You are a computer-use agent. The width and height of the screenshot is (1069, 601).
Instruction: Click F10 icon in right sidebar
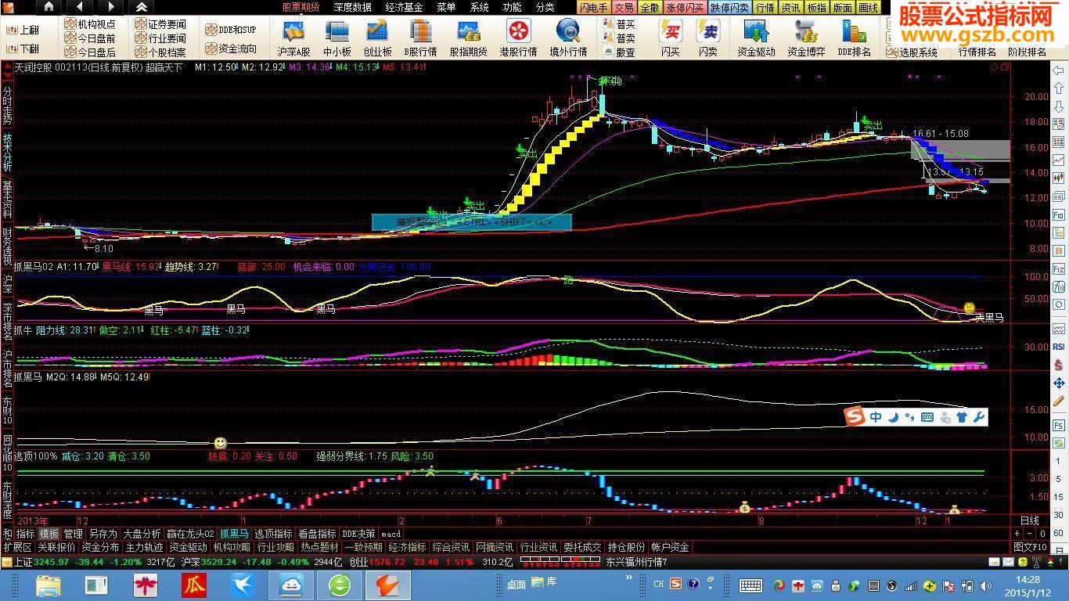click(1058, 214)
